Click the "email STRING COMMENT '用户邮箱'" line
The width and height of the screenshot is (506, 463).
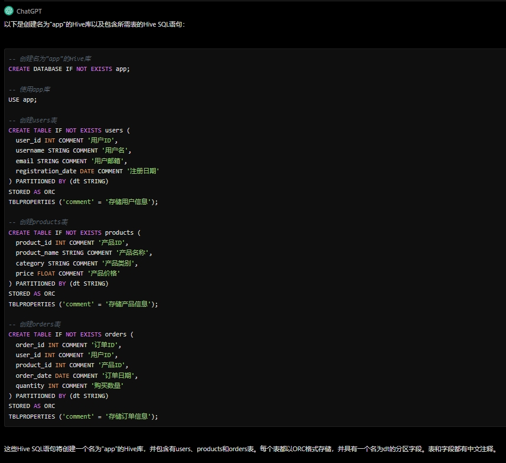pos(71,161)
